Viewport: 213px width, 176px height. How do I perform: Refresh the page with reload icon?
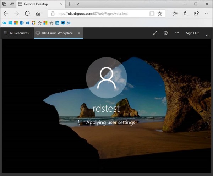(27, 13)
